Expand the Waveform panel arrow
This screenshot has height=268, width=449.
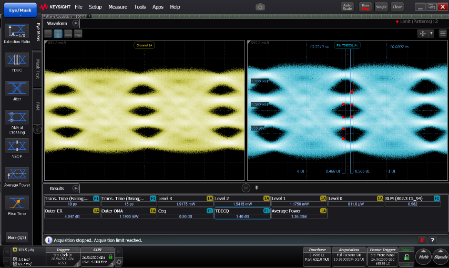[x=76, y=24]
